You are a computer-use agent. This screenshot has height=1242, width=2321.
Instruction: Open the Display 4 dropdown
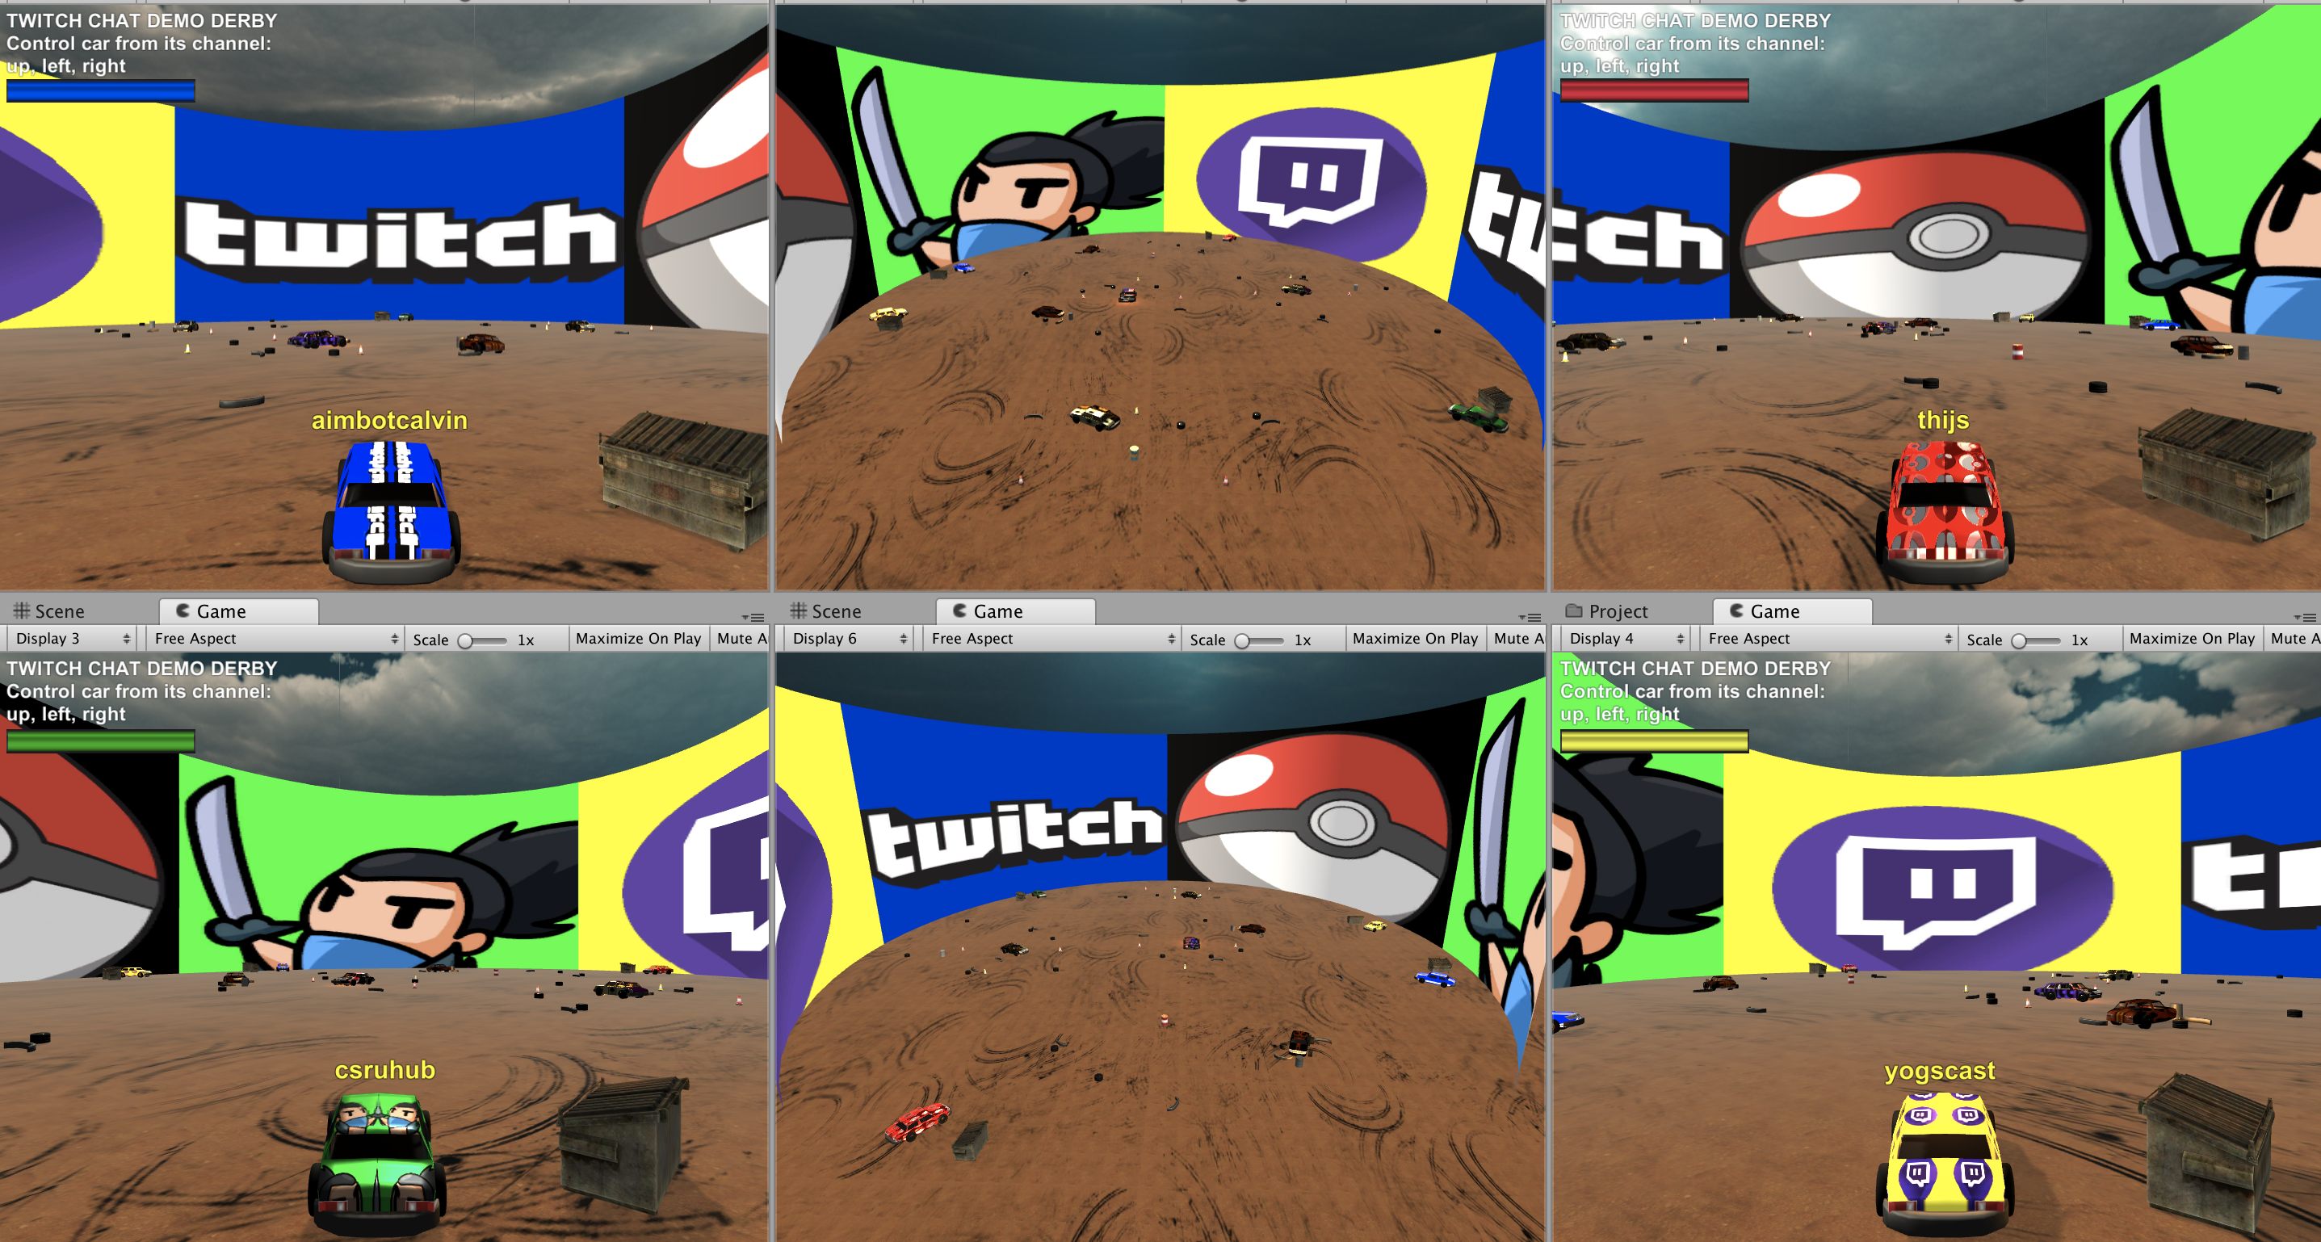click(1626, 639)
